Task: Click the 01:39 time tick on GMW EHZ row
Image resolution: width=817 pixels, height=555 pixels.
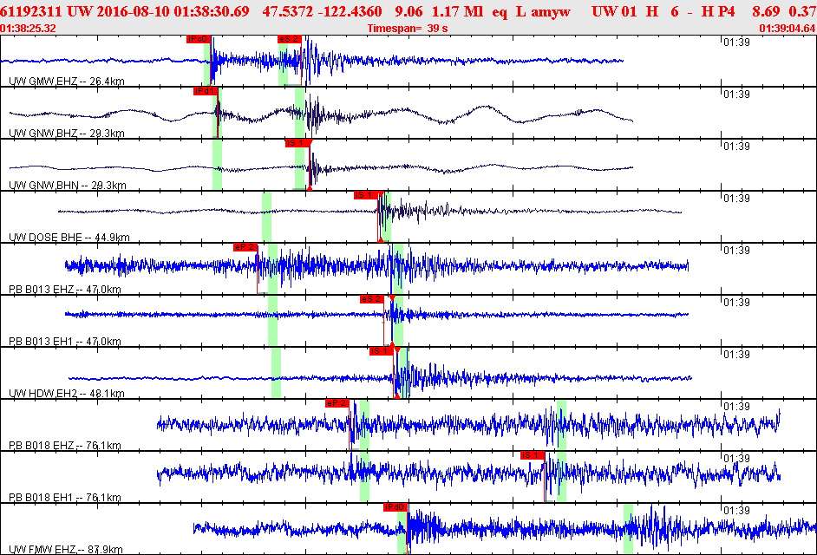Action: [x=736, y=42]
